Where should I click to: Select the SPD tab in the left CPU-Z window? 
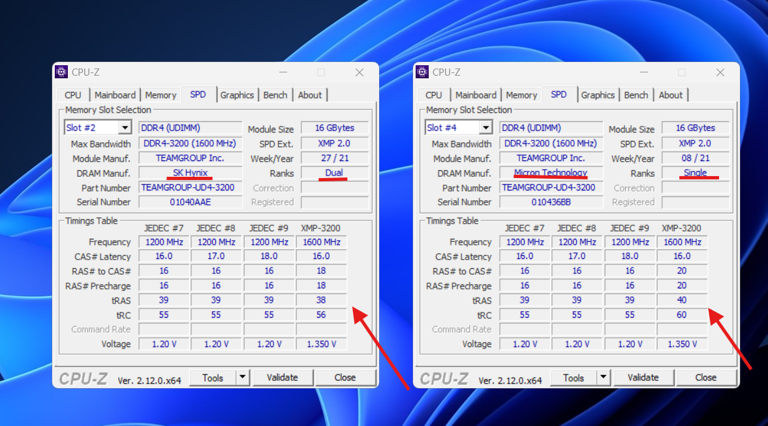198,95
